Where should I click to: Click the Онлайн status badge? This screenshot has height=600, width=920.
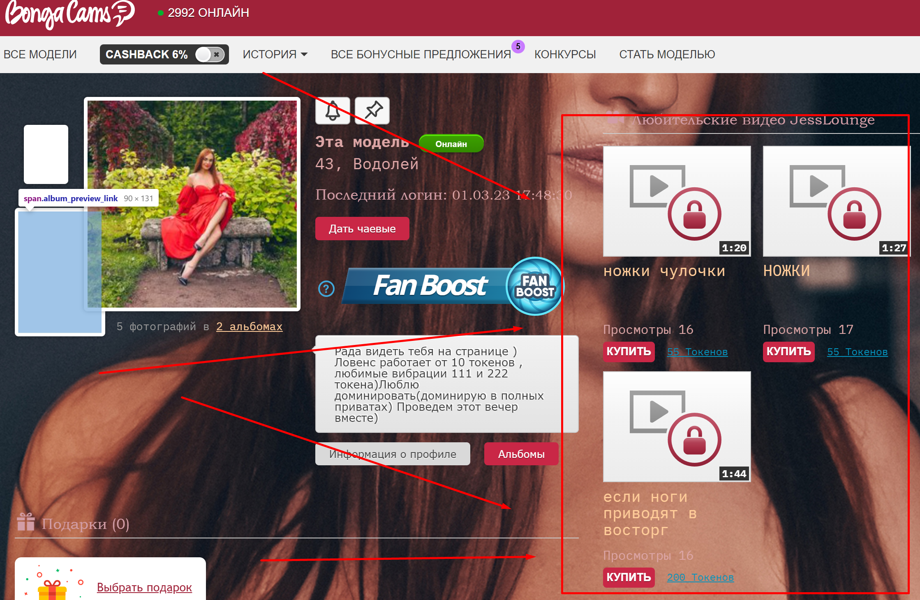point(451,144)
